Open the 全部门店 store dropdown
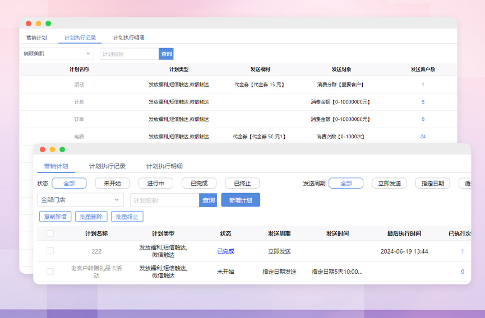The height and width of the screenshot is (318, 485). pos(80,200)
